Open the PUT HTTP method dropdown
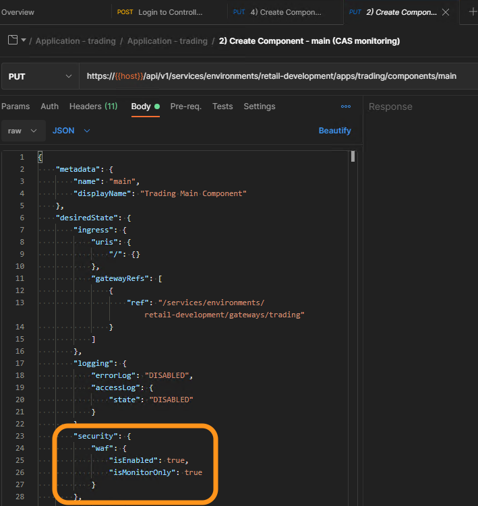 pyautogui.click(x=40, y=77)
